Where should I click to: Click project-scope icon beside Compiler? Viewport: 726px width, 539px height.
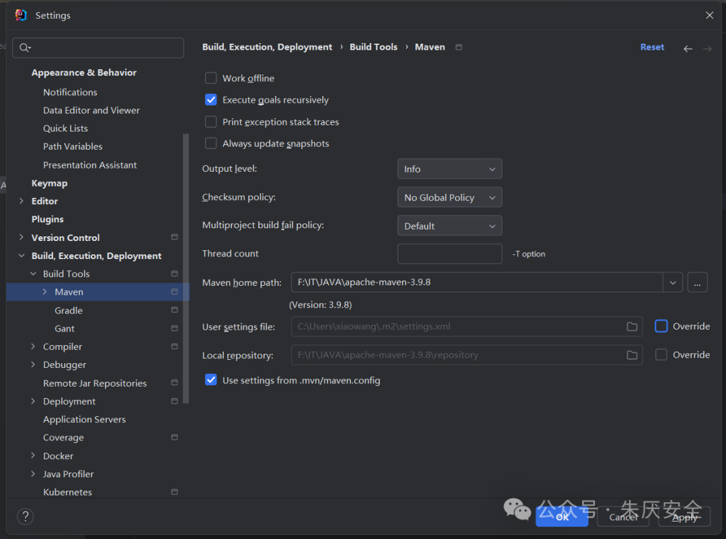click(x=175, y=346)
